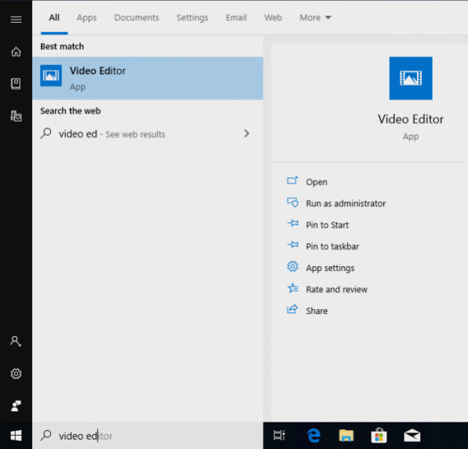Open Microsoft Store from taskbar

pos(379,436)
